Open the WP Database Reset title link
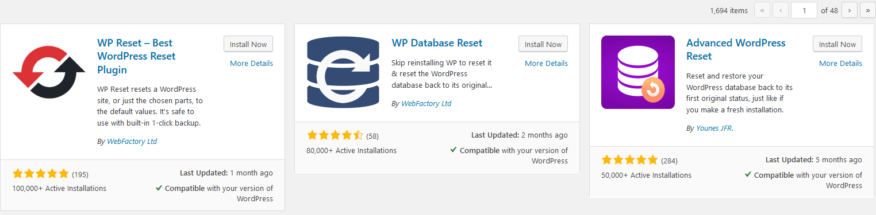 [x=437, y=43]
